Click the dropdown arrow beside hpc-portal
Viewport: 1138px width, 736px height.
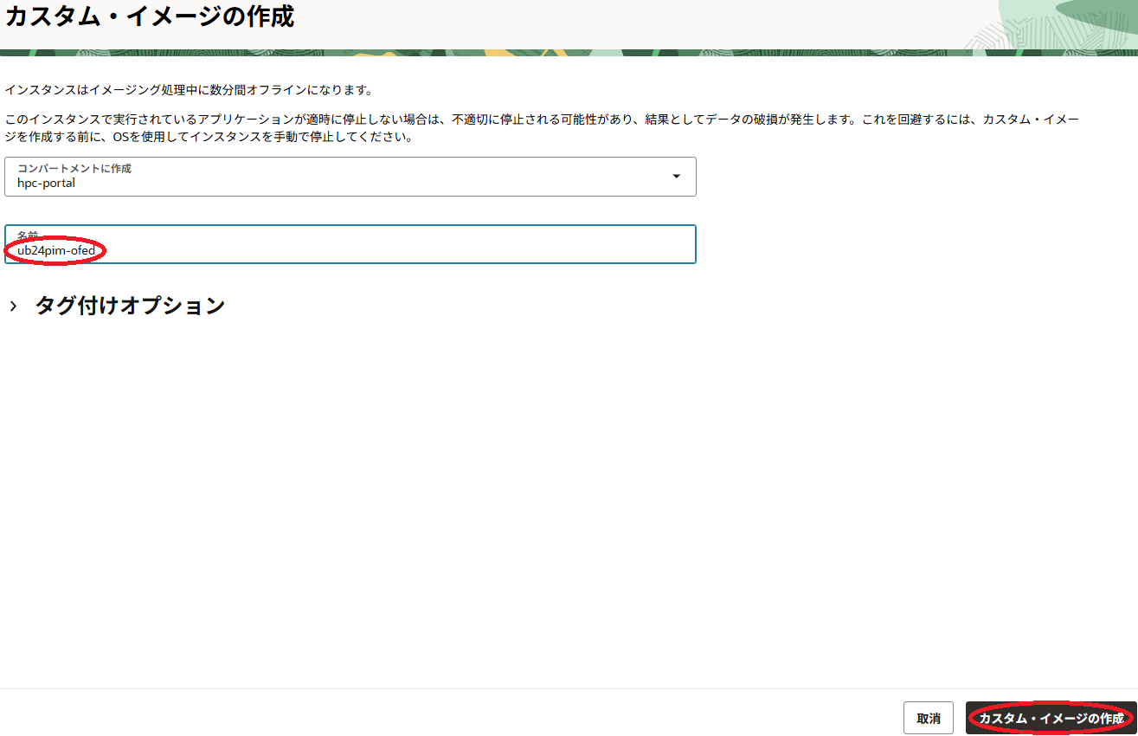(x=678, y=177)
